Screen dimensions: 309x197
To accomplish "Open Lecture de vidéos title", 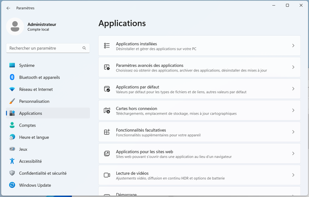I will coord(132,173).
